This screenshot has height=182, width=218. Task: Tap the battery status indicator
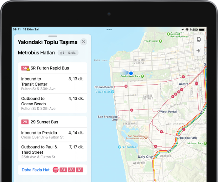(x=202, y=30)
